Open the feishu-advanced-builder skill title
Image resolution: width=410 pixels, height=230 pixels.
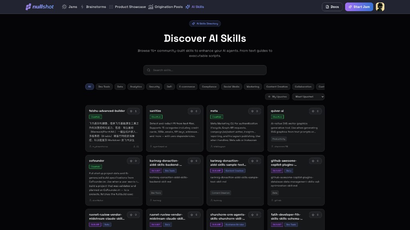[107, 111]
